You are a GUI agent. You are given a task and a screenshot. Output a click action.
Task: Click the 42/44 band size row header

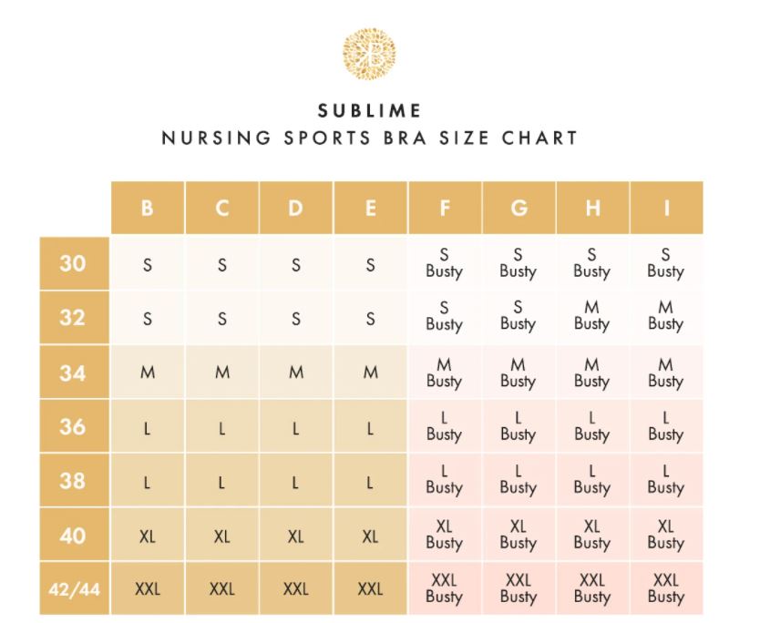(74, 588)
